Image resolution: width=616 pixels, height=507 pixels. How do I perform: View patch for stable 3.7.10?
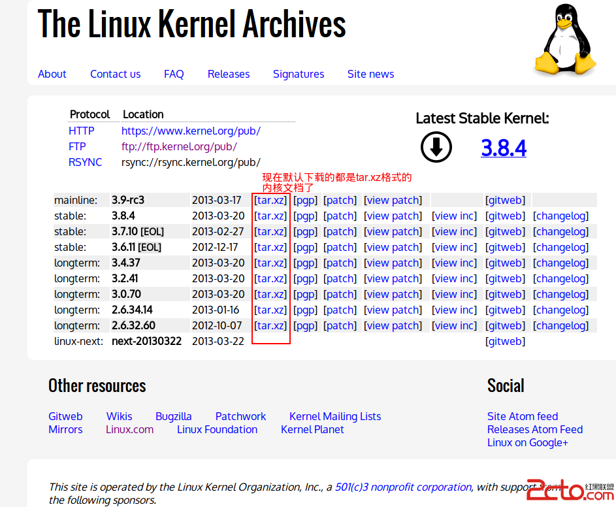(x=393, y=231)
